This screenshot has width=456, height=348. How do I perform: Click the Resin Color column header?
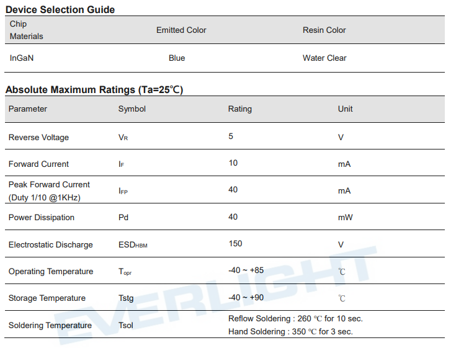point(324,30)
